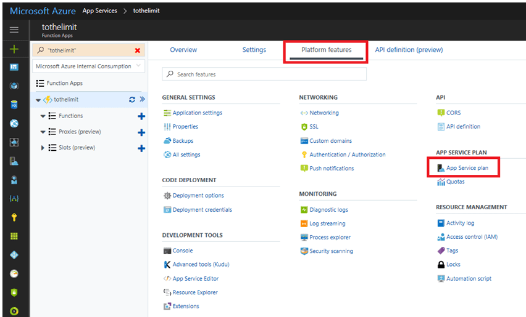This screenshot has height=317, width=526.
Task: Open the Process explorer link
Action: (330, 237)
